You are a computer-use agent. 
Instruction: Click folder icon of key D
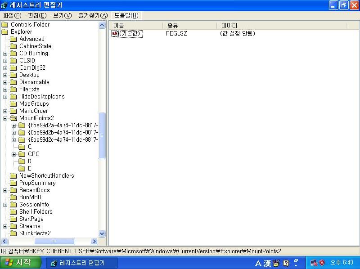pos(22,161)
